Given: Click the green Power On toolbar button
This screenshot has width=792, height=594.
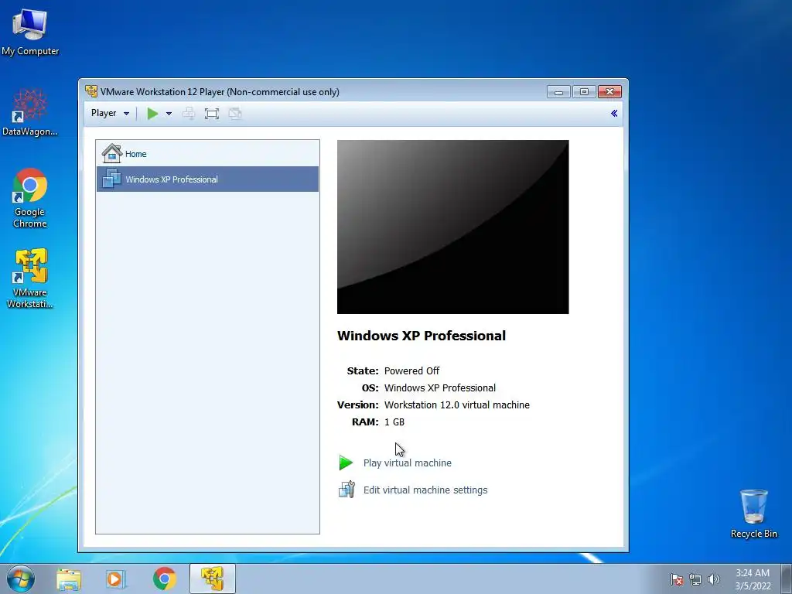Looking at the screenshot, I should point(152,113).
